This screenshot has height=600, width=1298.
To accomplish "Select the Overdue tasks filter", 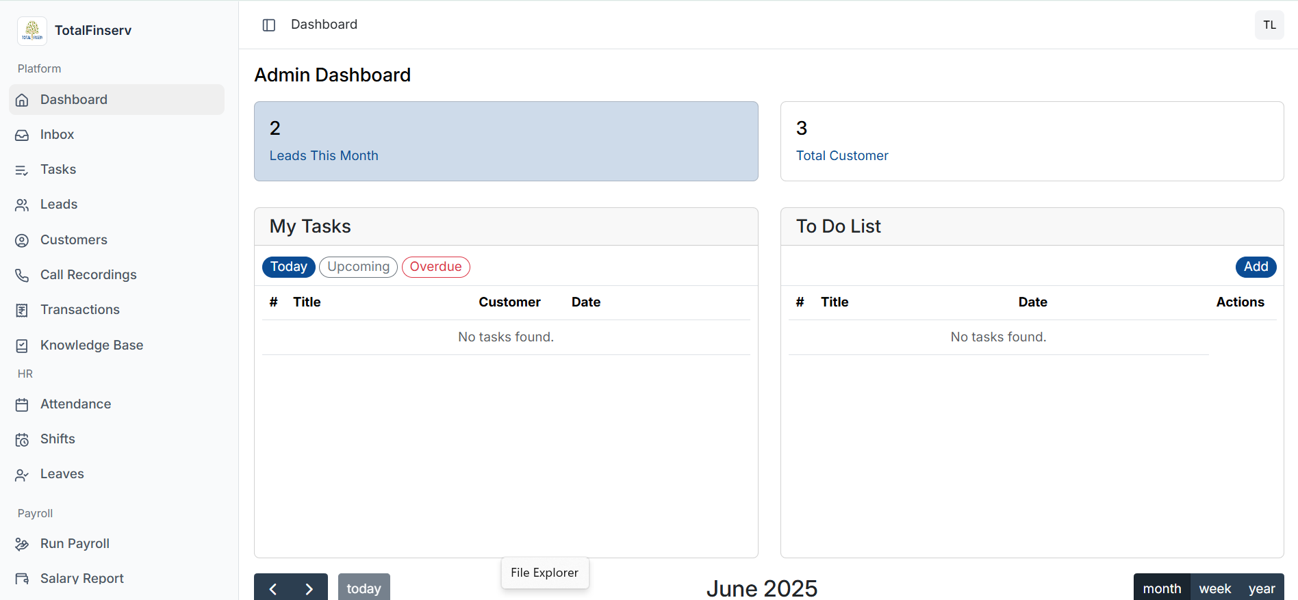I will 435,267.
